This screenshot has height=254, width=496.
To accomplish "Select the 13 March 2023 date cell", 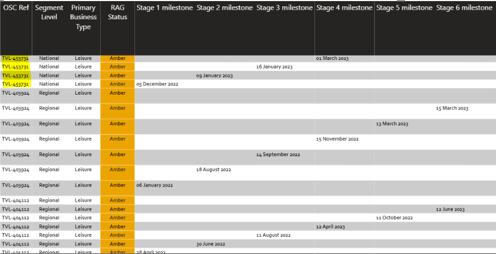I will [x=392, y=124].
